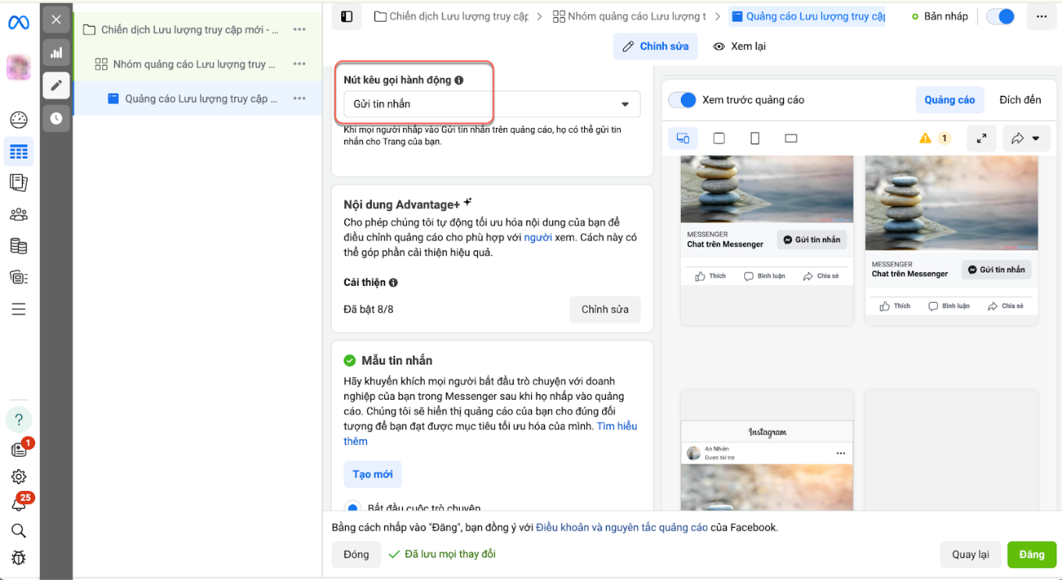Click the warning triangle in preview toolbar
Screen dimensions: 1062x580
point(925,139)
